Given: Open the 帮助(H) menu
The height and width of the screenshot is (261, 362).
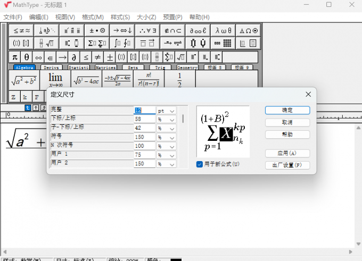Looking at the screenshot, I should (200, 18).
